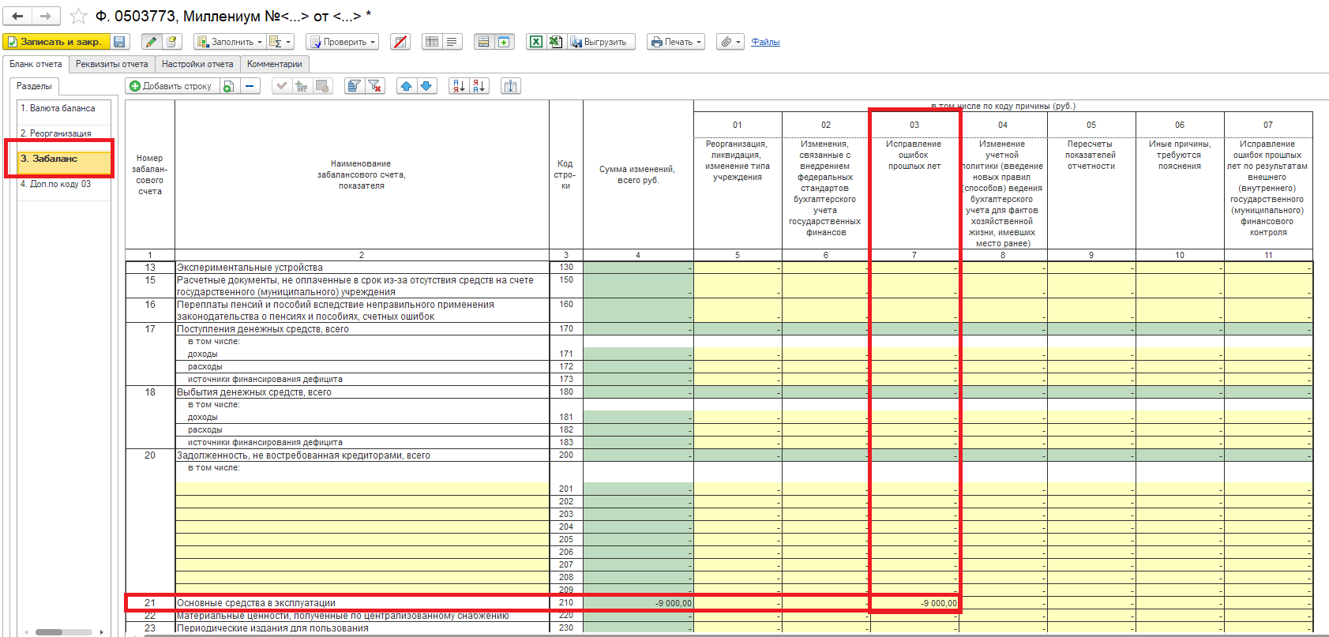Click the text lines view icon

pos(452,42)
